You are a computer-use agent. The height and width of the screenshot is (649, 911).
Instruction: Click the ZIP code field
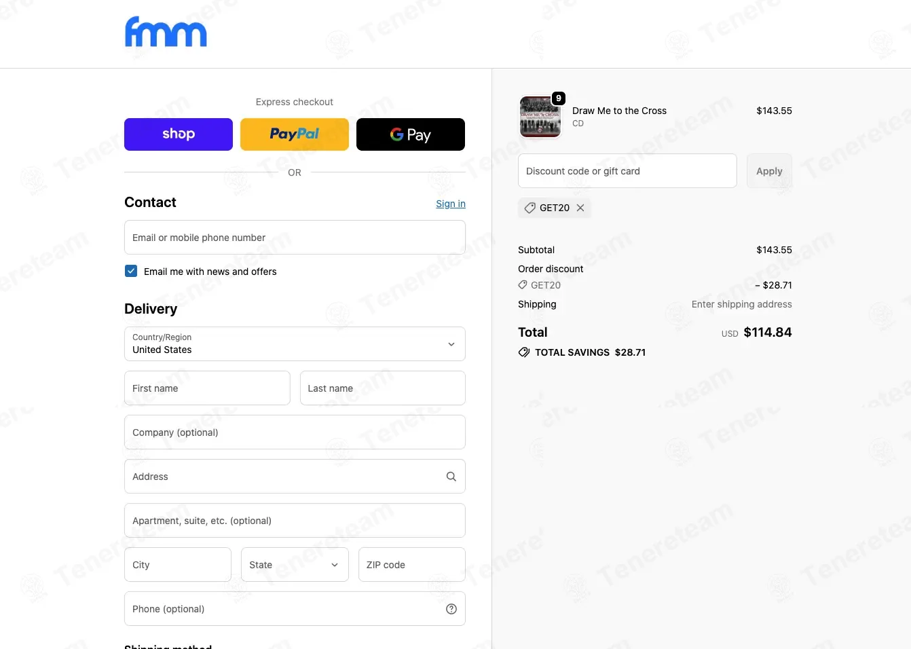(x=412, y=565)
